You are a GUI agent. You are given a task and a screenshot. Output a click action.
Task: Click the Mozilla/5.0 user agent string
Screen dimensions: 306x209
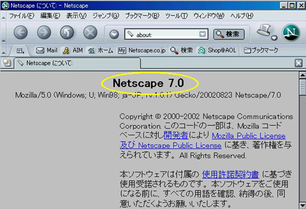pos(148,95)
